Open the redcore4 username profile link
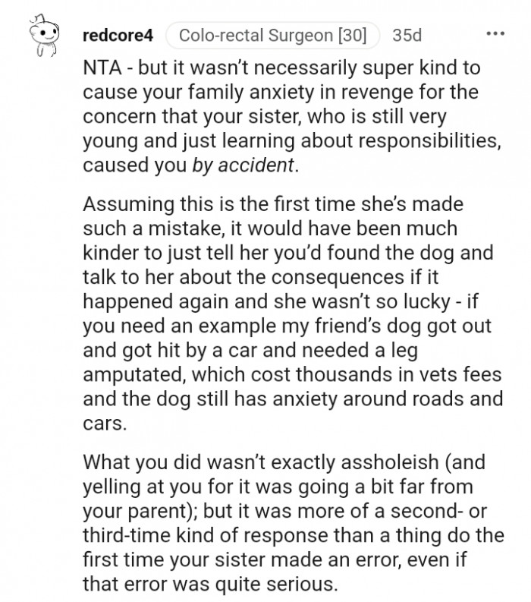 click(x=118, y=35)
